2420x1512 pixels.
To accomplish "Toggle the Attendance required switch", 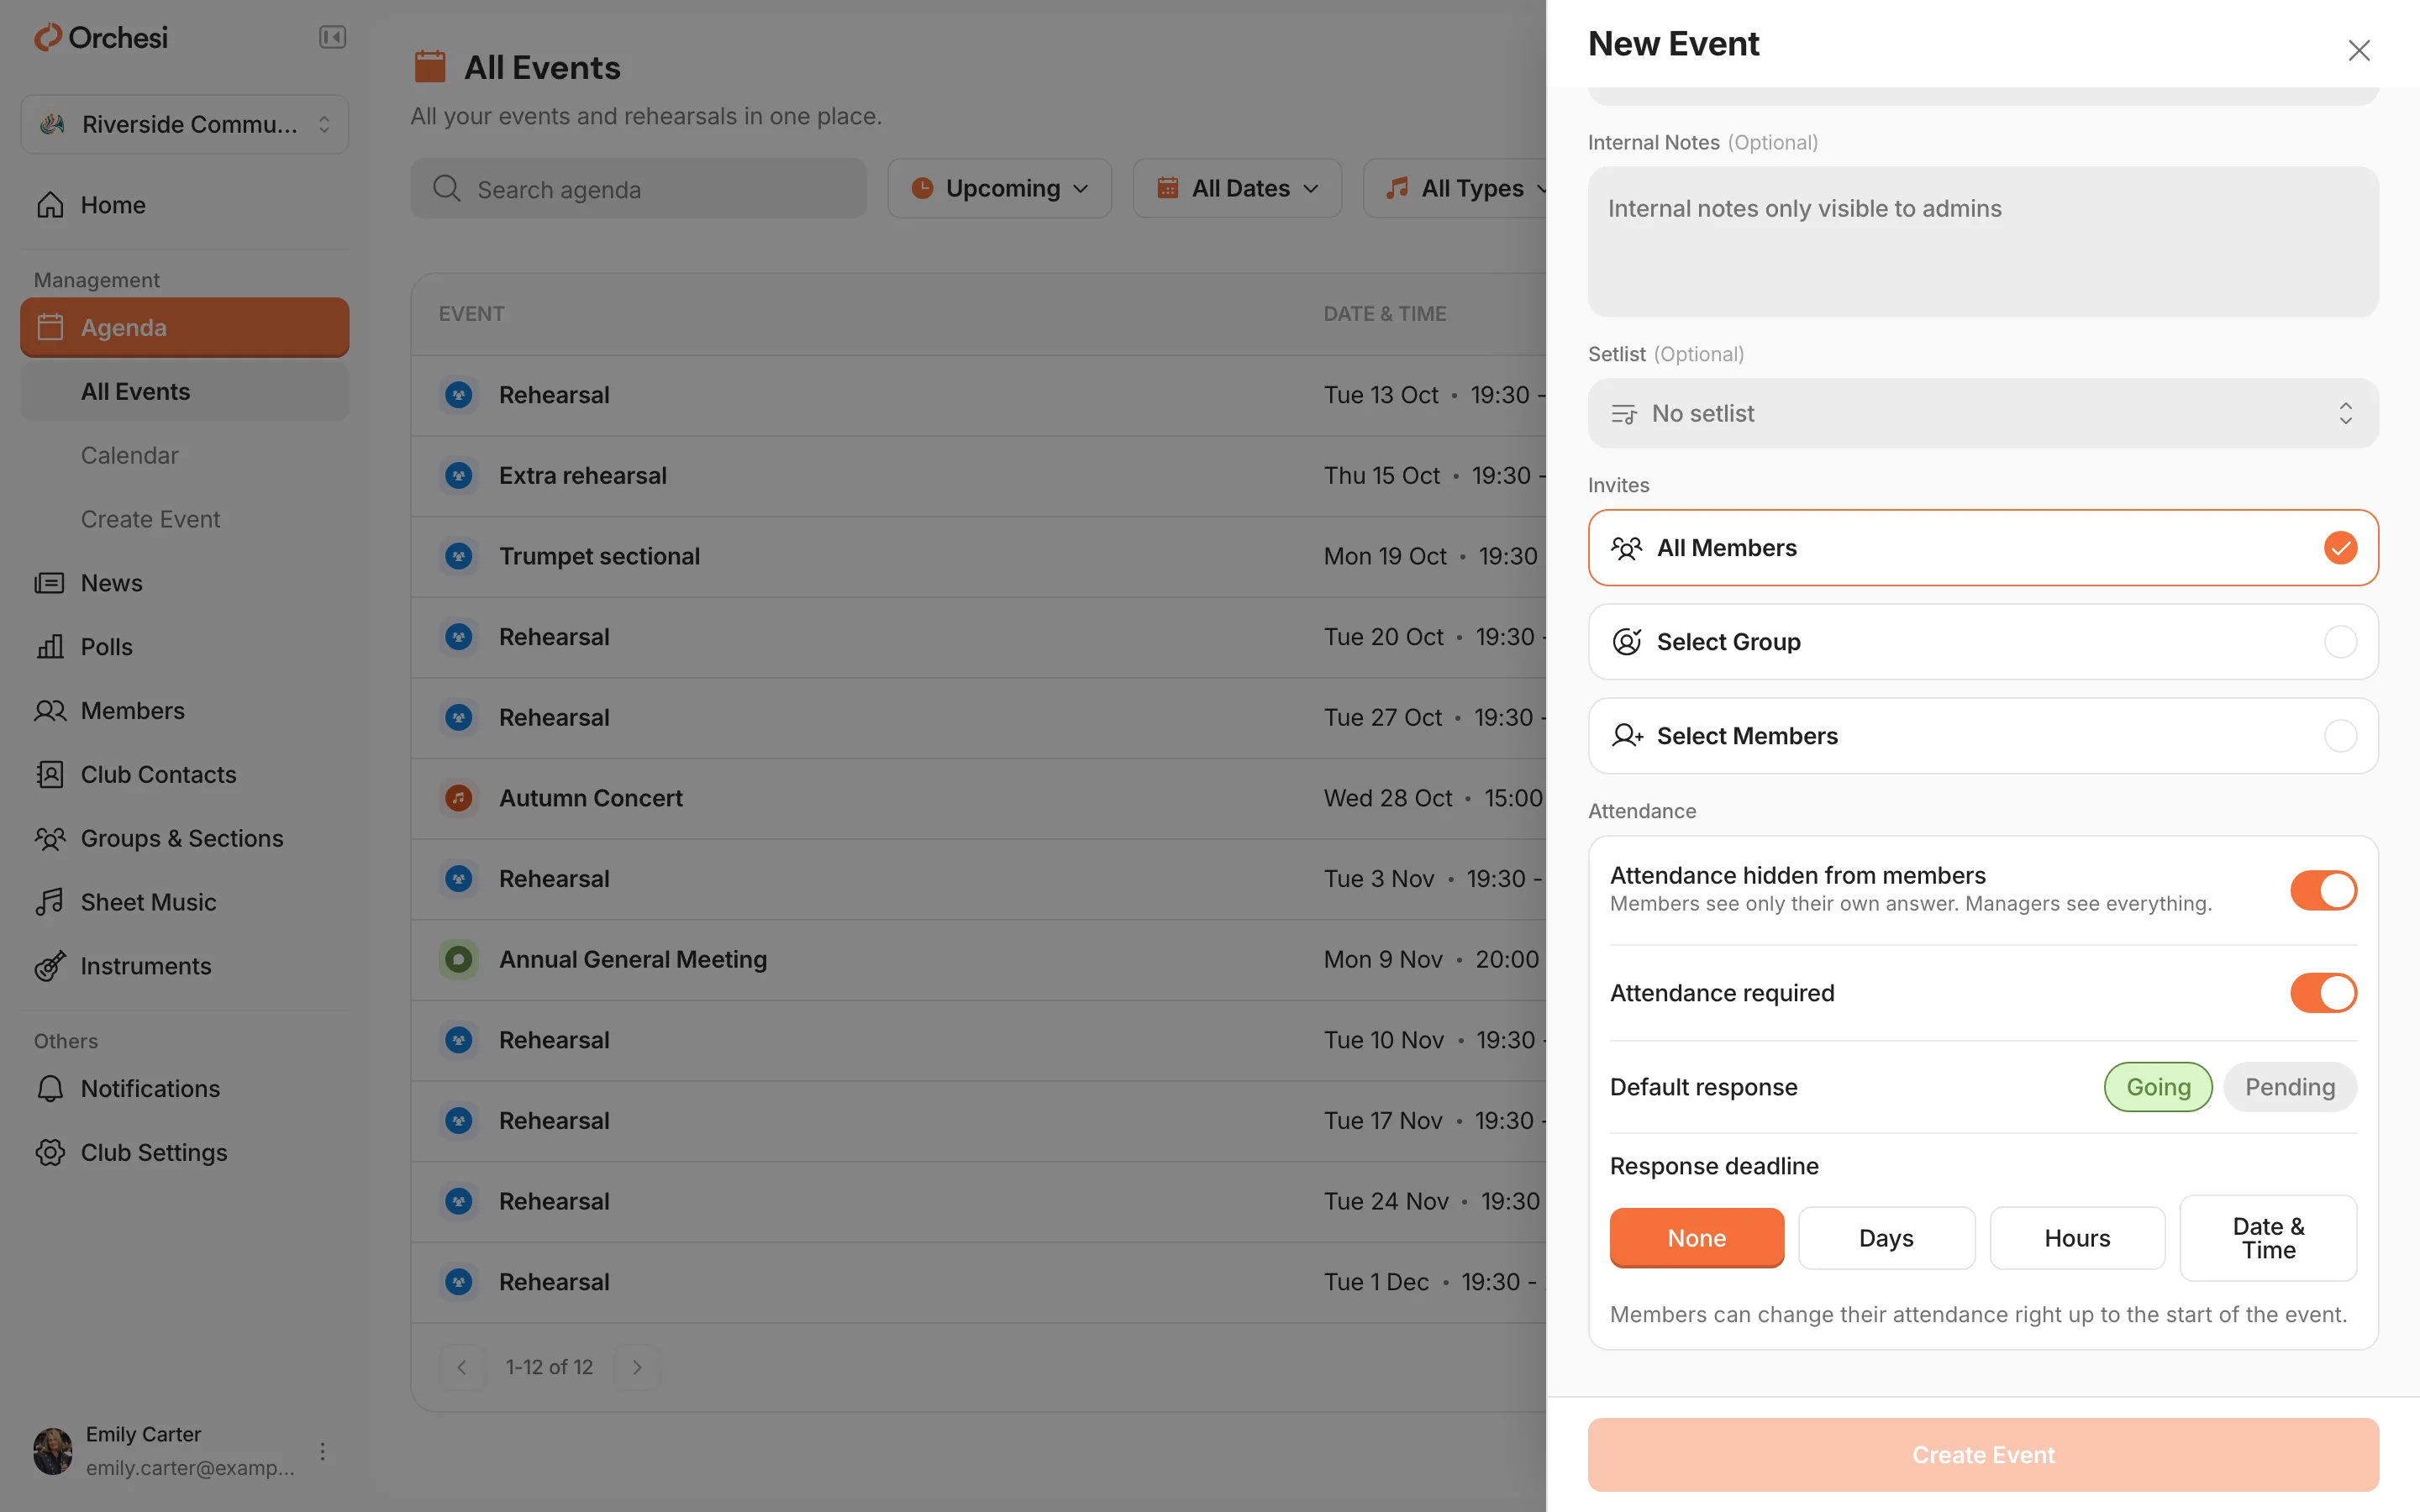I will click(x=2323, y=993).
